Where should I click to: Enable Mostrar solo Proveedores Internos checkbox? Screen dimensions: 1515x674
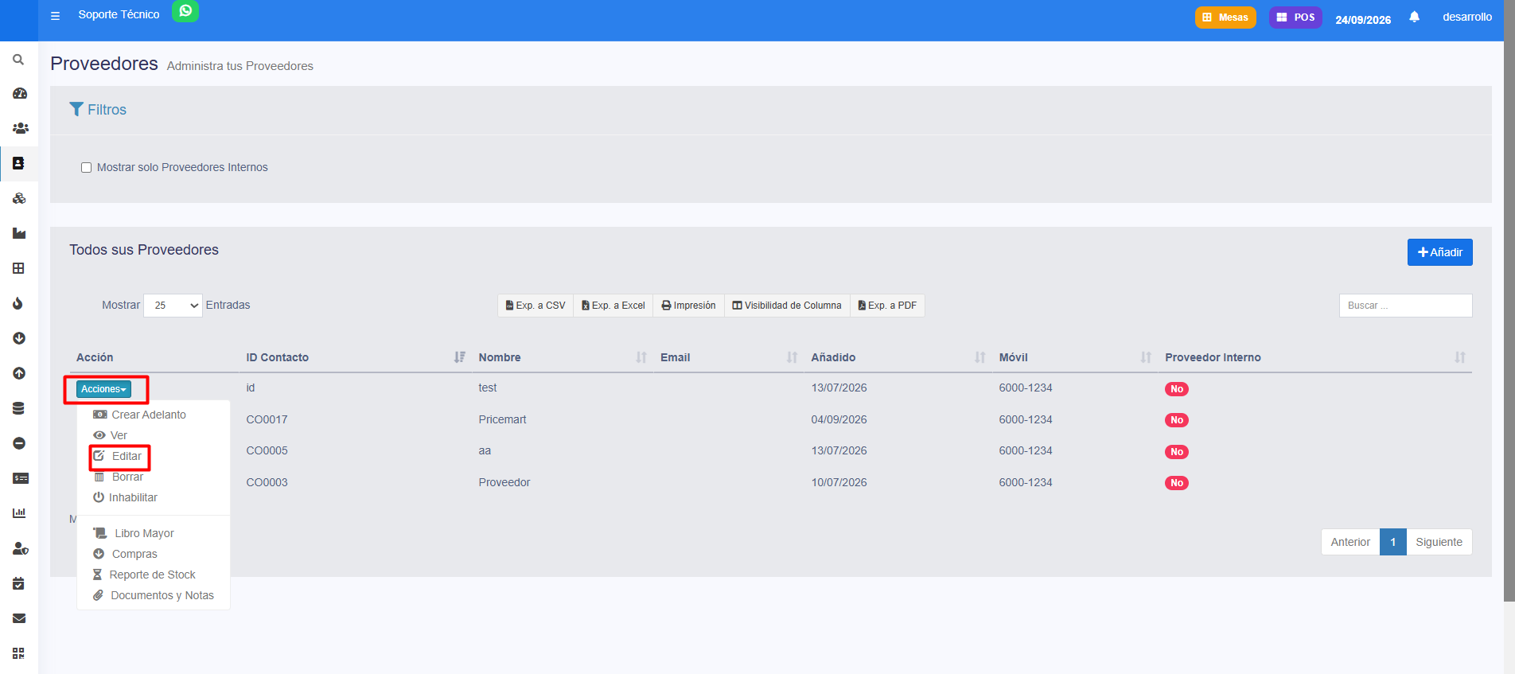tap(86, 168)
